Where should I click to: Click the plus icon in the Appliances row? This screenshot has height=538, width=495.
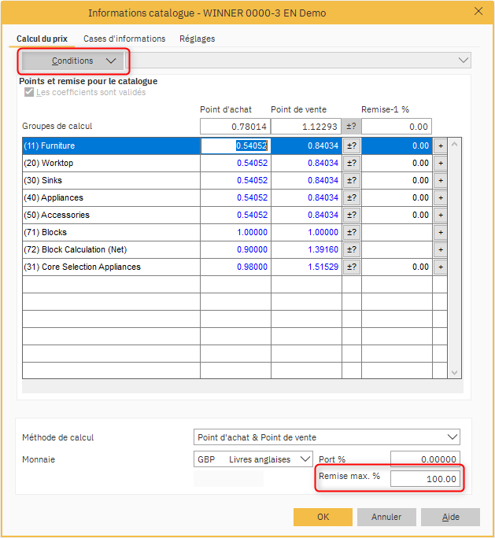[440, 197]
